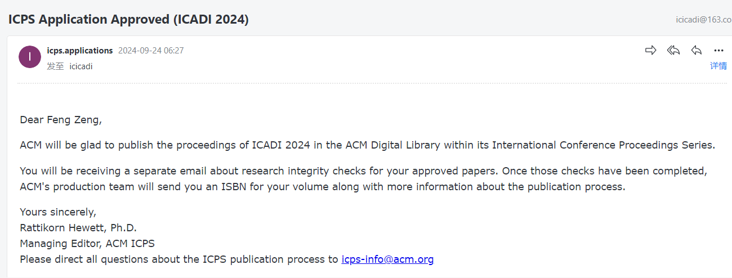Click the paragraph about research integrity checks
Viewport: 732px width, 278px height.
click(363, 178)
